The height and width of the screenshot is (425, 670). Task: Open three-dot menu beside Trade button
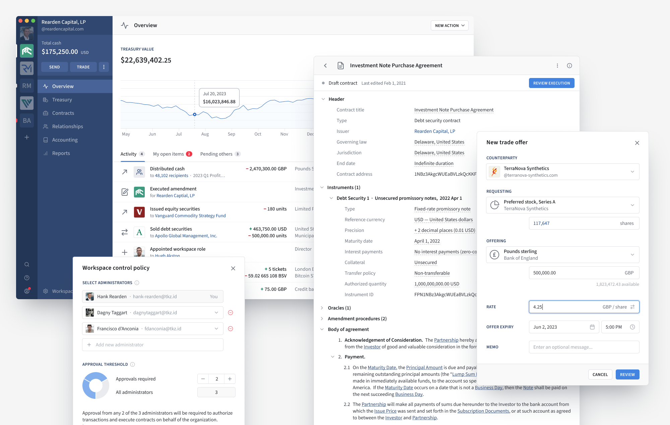coord(104,67)
